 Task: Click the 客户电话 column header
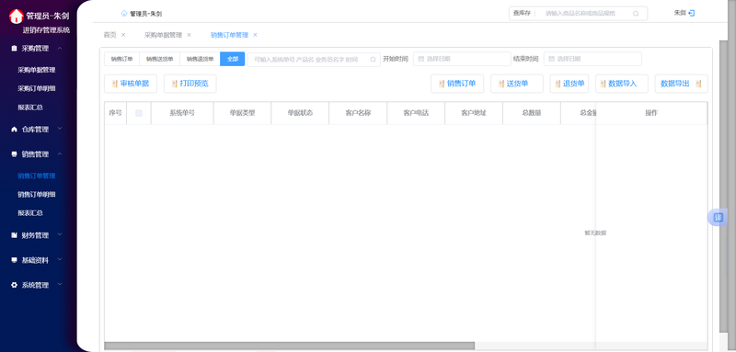[416, 113]
